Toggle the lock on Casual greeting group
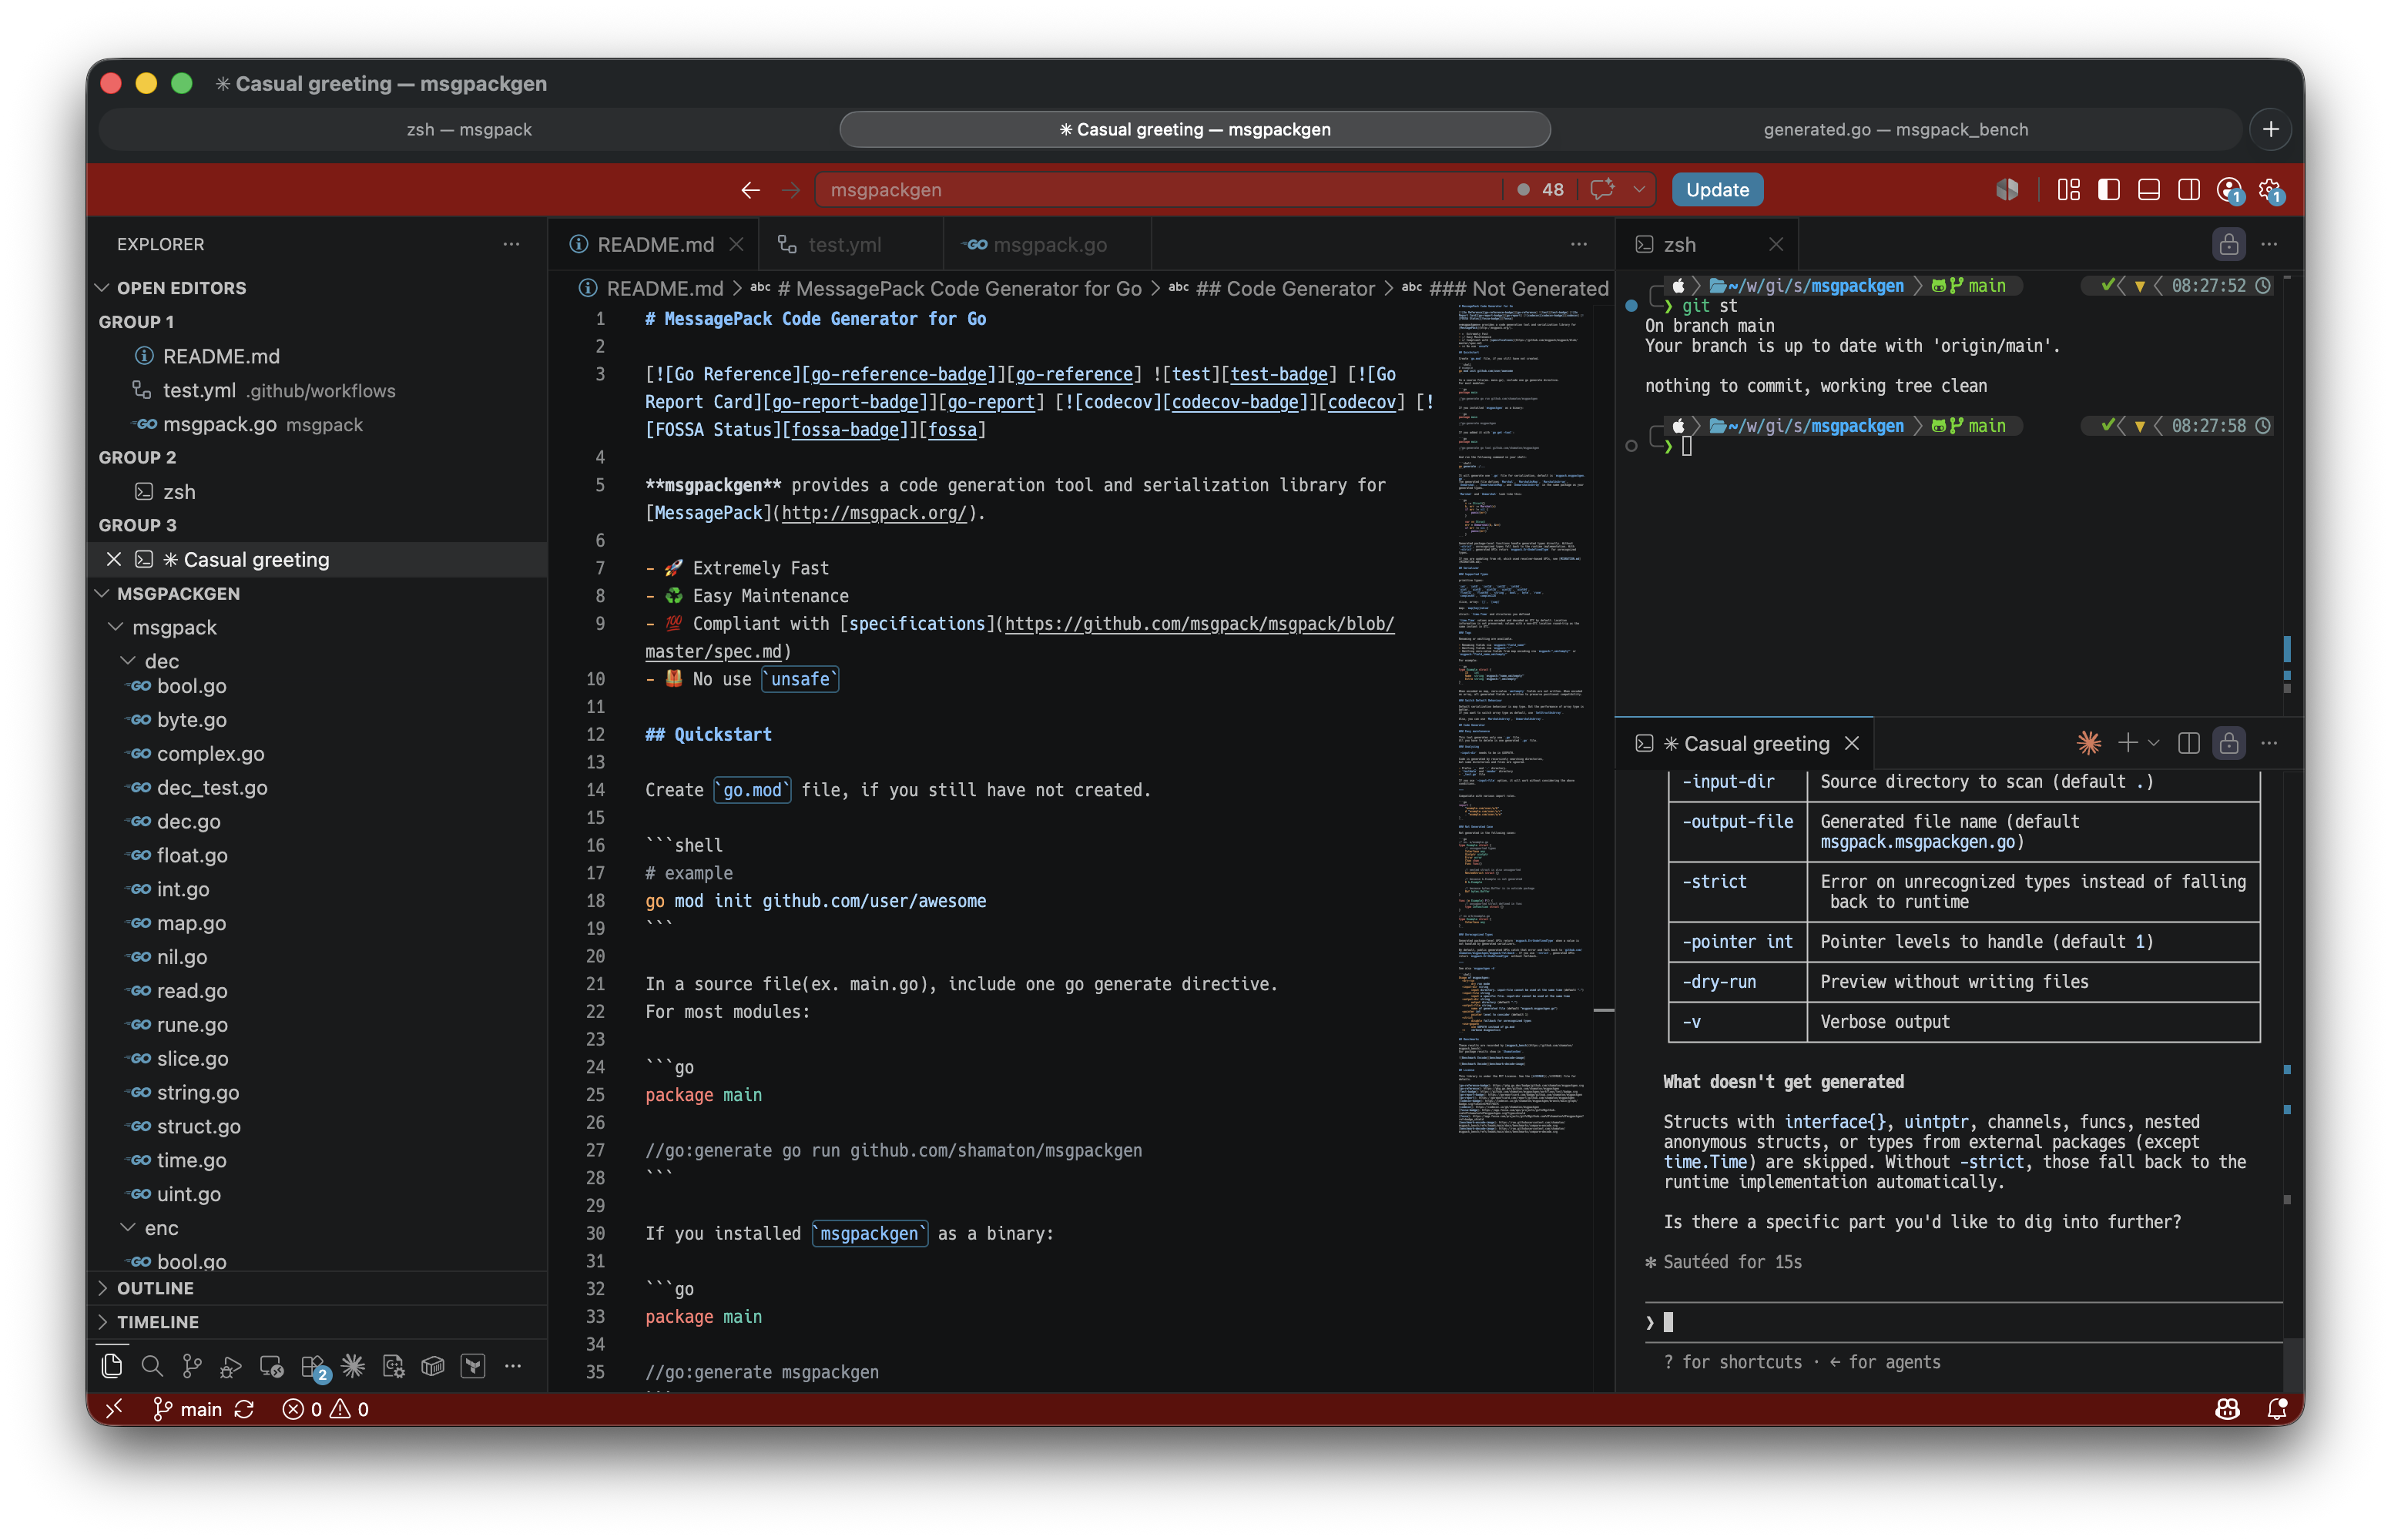Screen dimensions: 2391x1540 [2229, 743]
